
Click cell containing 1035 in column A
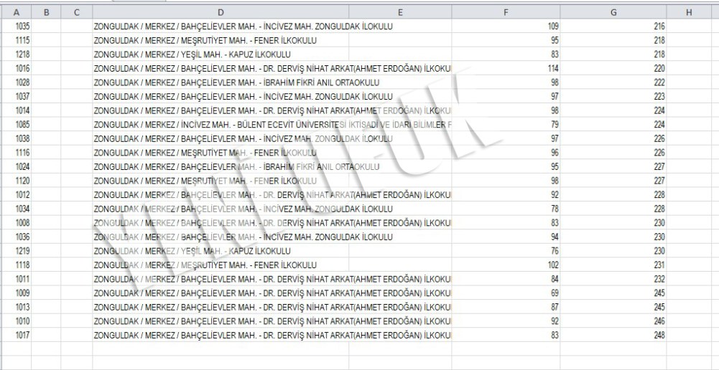(22, 27)
